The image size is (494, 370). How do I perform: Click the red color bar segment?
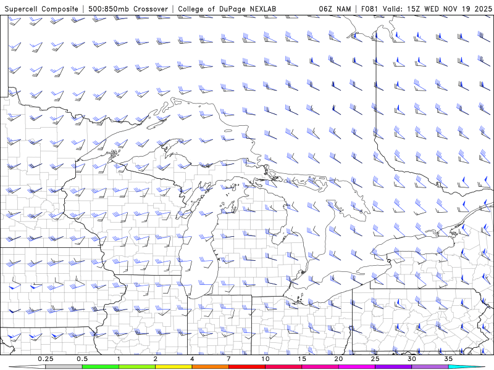point(246,367)
